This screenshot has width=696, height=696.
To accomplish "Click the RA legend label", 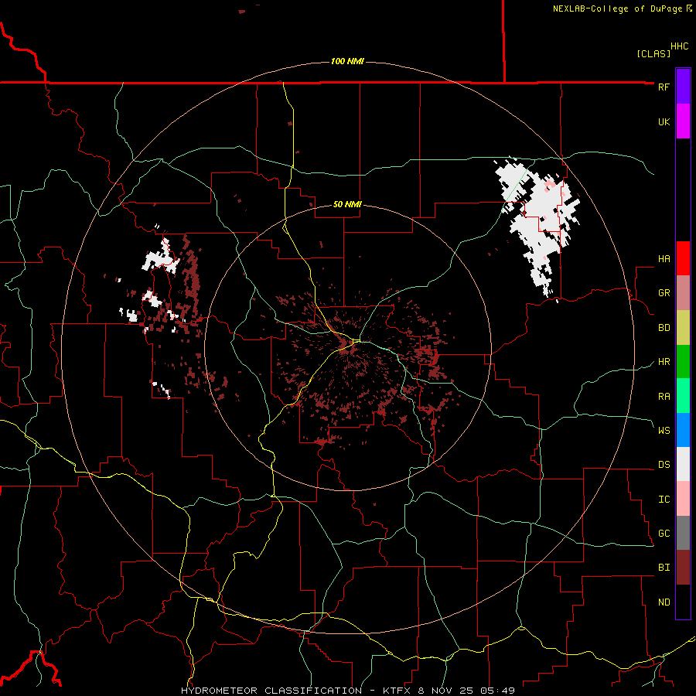I will coord(664,396).
